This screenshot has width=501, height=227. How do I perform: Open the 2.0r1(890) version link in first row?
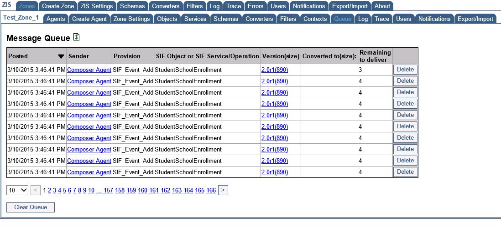click(x=275, y=70)
